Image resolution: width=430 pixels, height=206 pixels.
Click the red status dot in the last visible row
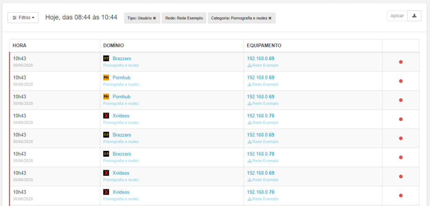(x=401, y=195)
